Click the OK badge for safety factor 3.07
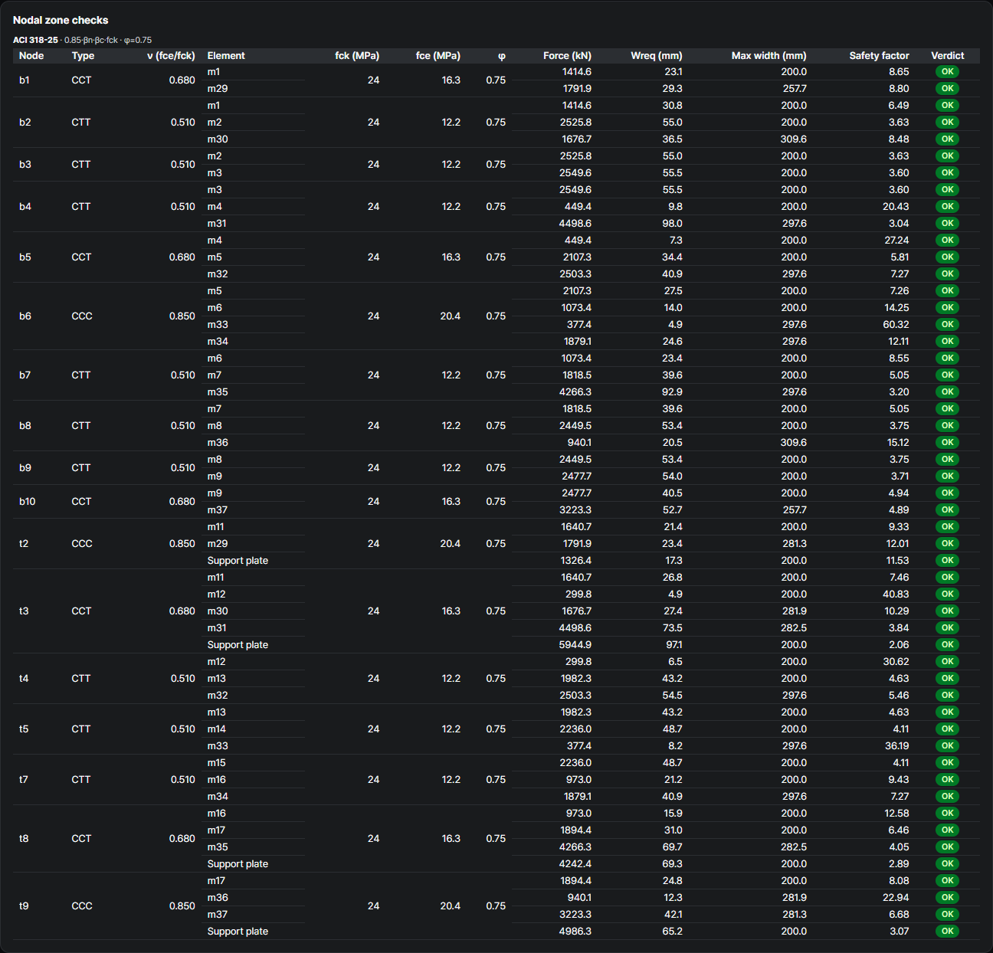Image resolution: width=993 pixels, height=953 pixels. coord(948,931)
